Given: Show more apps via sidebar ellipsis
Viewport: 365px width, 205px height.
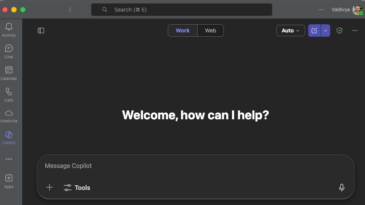Looking at the screenshot, I should point(9,159).
